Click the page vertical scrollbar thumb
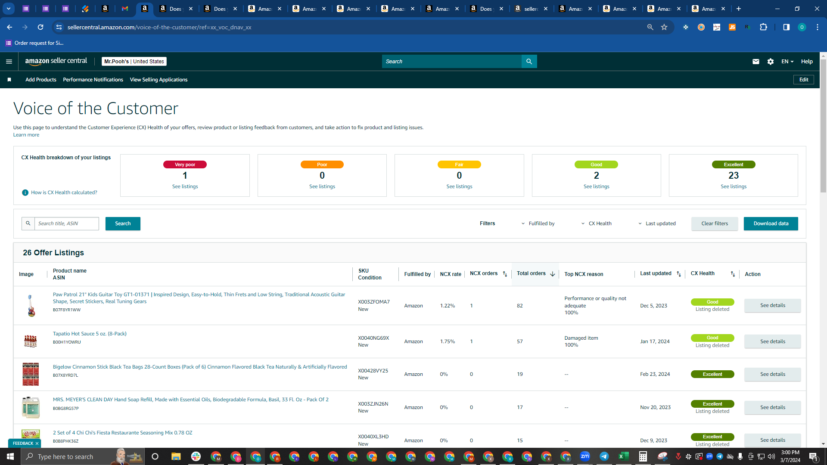Screen dimensions: 827x465 pos(823,125)
